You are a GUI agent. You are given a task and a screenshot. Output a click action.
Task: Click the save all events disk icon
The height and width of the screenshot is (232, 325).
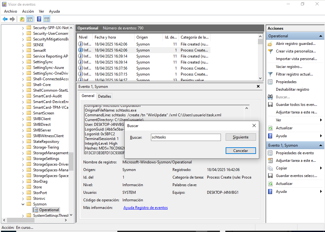[x=270, y=105]
